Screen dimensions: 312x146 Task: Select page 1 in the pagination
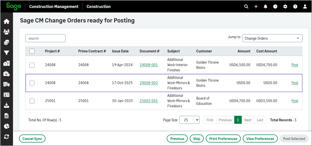[238, 120]
